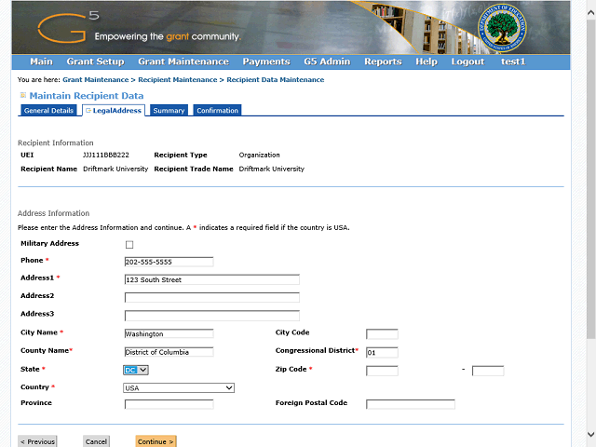The height and width of the screenshot is (447, 596).
Task: Open the Help menu
Action: [x=427, y=61]
